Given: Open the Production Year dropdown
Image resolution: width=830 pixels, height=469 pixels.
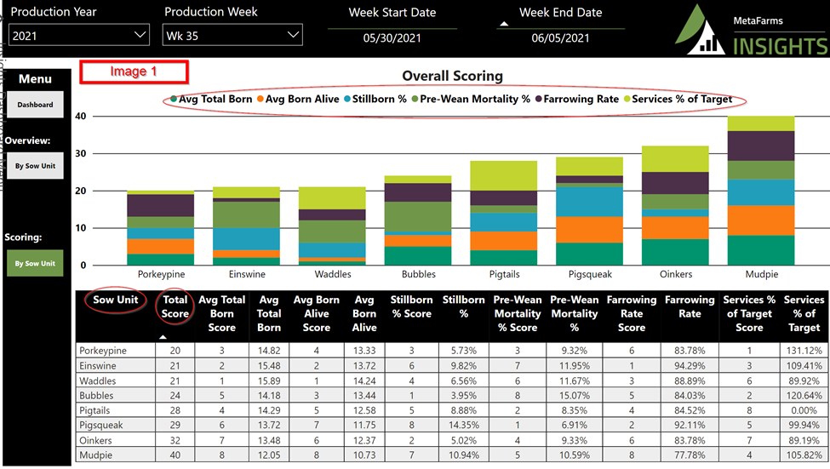Looking at the screenshot, I should (79, 35).
